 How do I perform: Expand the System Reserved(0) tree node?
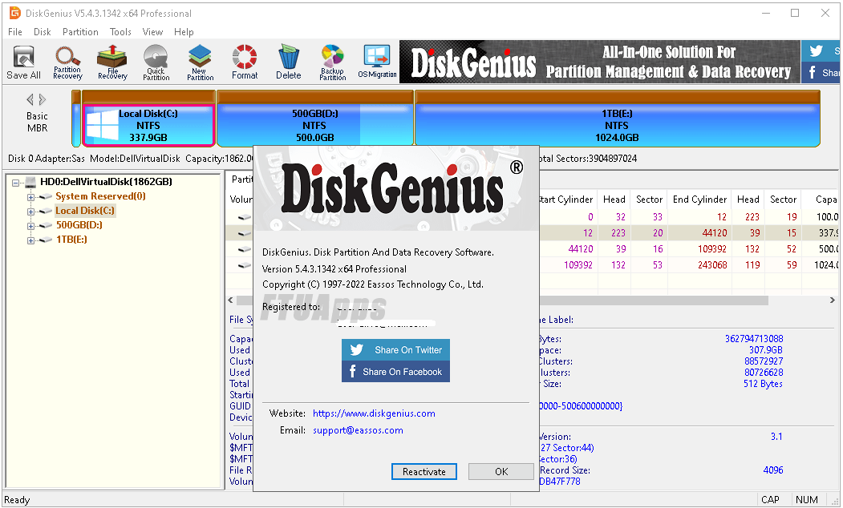pyautogui.click(x=30, y=197)
